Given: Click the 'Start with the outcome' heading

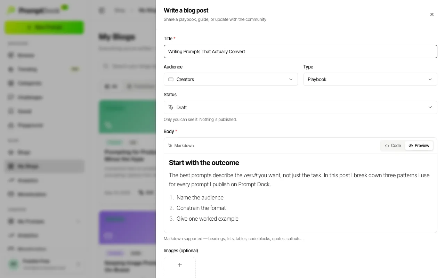Looking at the screenshot, I should tap(204, 163).
